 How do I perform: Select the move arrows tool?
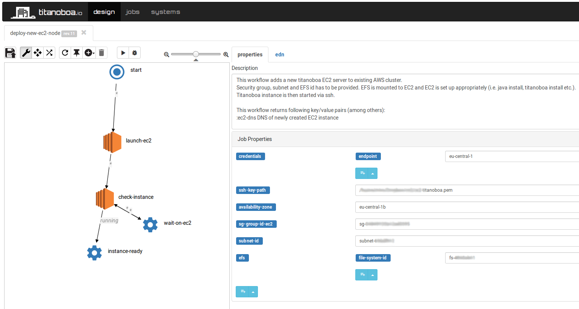(x=38, y=53)
